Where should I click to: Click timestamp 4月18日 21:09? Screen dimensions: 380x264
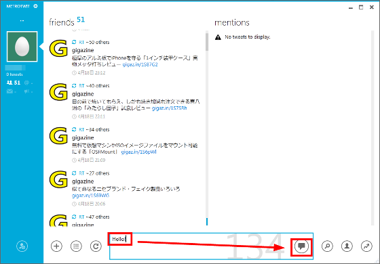pyautogui.click(x=92, y=160)
